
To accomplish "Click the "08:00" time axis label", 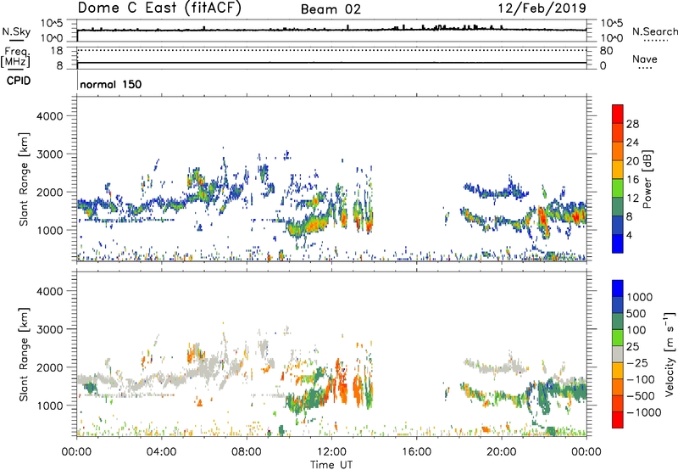I will tap(247, 452).
